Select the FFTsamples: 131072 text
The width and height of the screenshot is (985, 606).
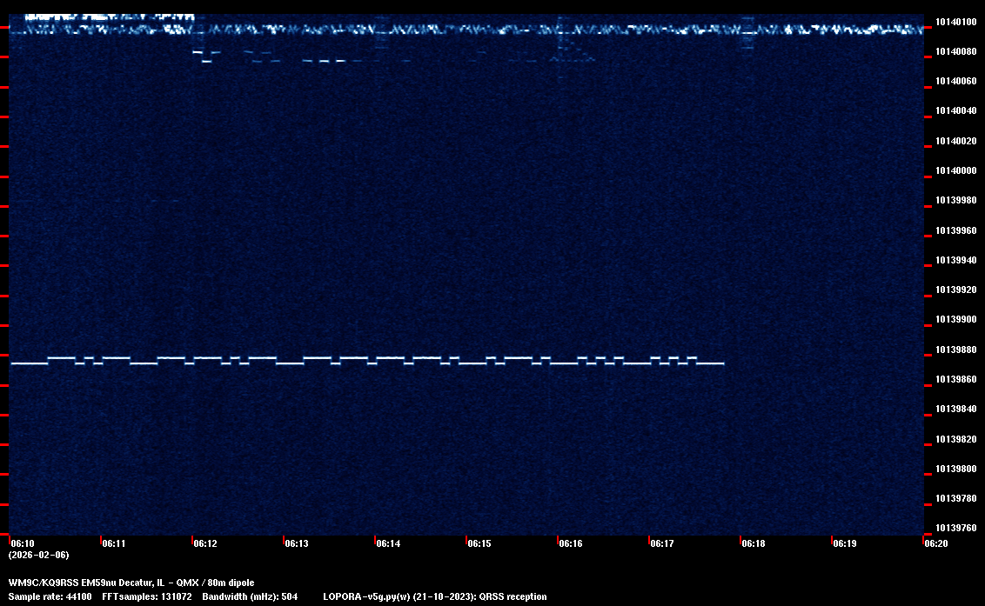coord(146,596)
